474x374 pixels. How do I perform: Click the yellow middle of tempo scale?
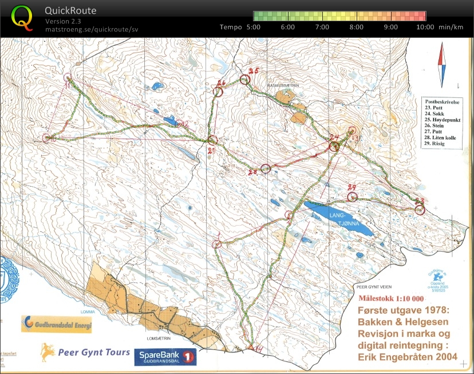(x=339, y=15)
